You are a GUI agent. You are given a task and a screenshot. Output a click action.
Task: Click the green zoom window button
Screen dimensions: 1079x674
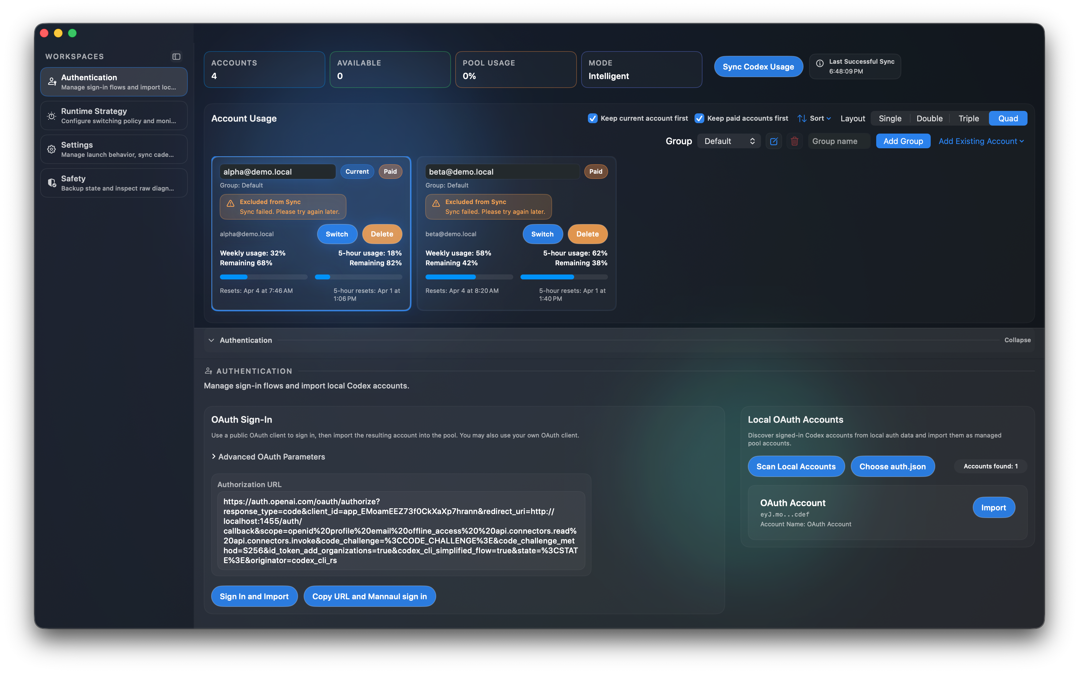pyautogui.click(x=72, y=33)
